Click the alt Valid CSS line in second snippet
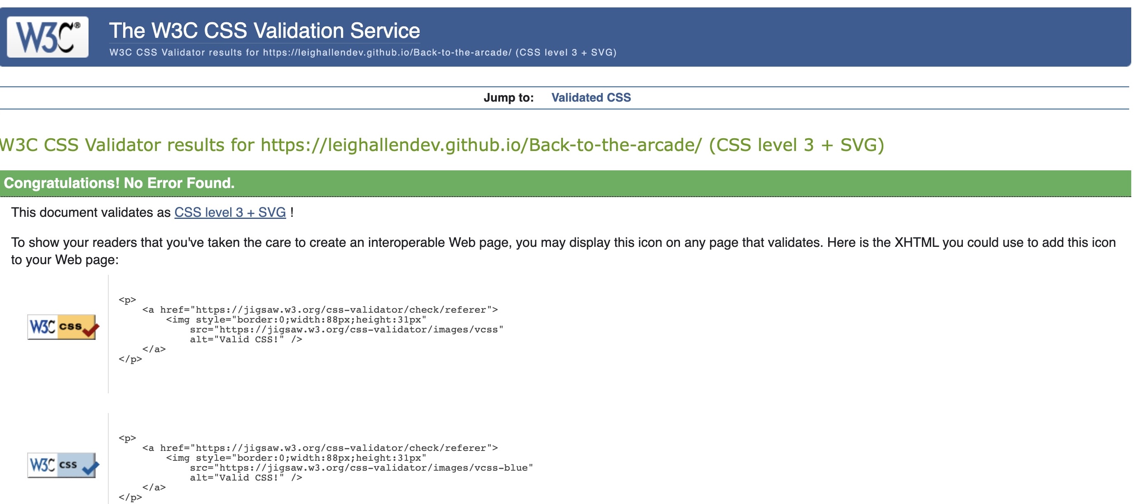1137x504 pixels. pyautogui.click(x=245, y=478)
